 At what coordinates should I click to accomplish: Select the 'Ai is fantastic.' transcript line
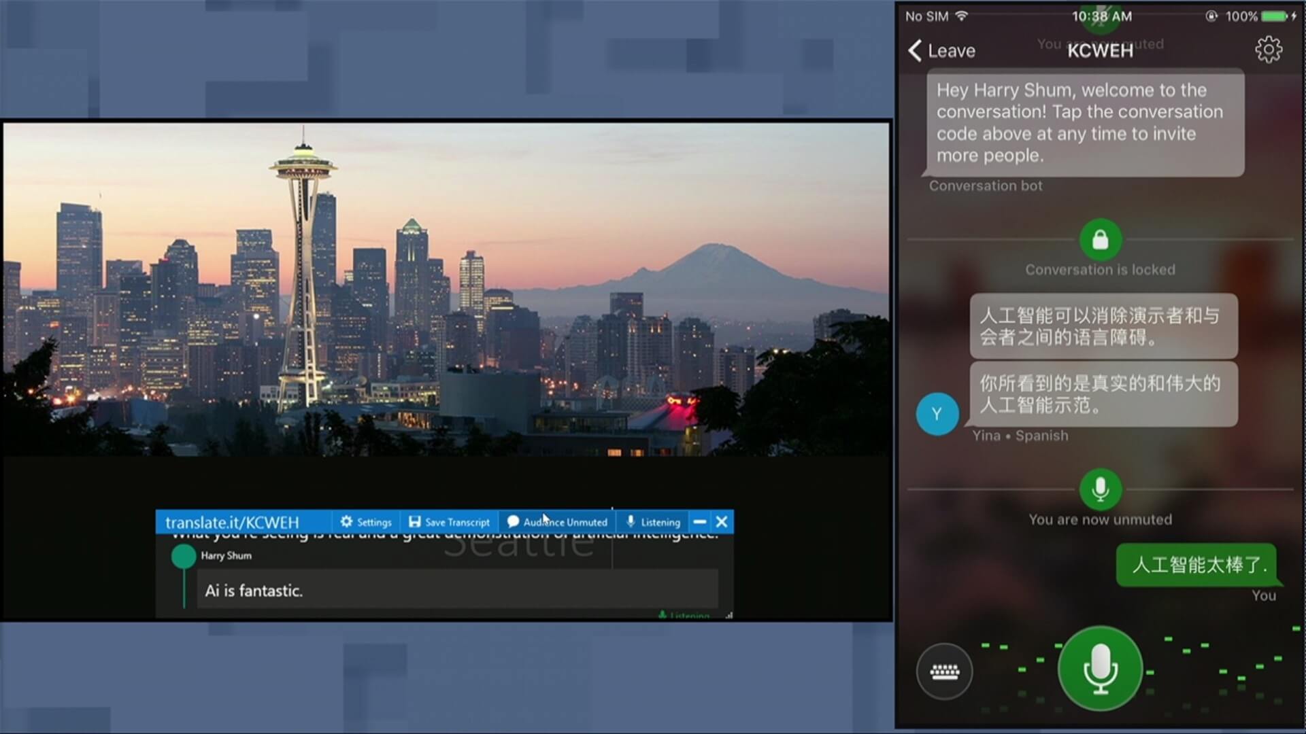[x=457, y=591]
